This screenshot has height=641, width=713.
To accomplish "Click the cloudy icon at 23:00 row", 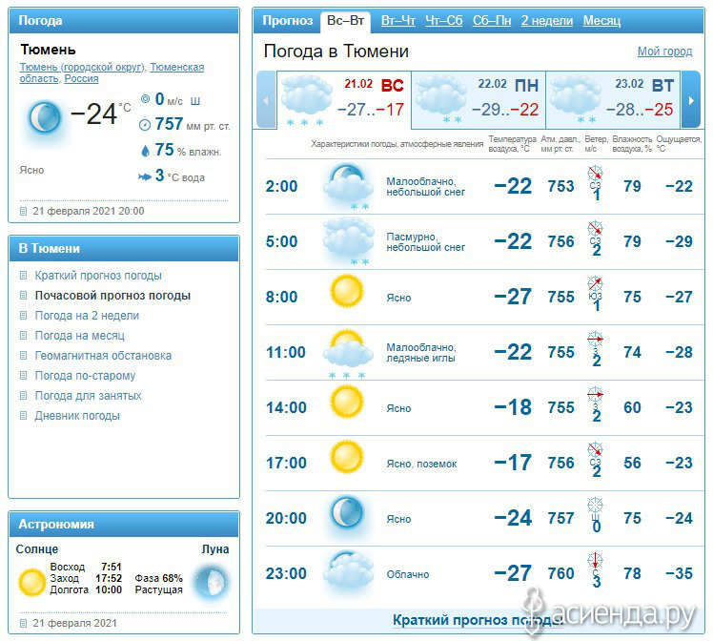I will (347, 570).
